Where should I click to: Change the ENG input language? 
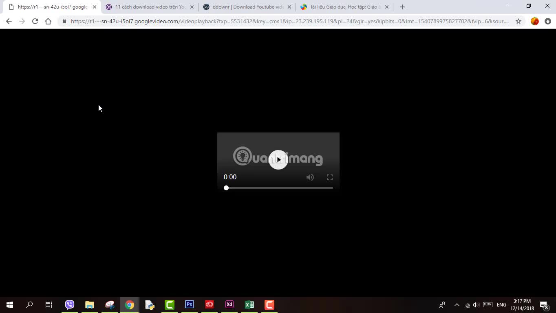click(x=502, y=305)
